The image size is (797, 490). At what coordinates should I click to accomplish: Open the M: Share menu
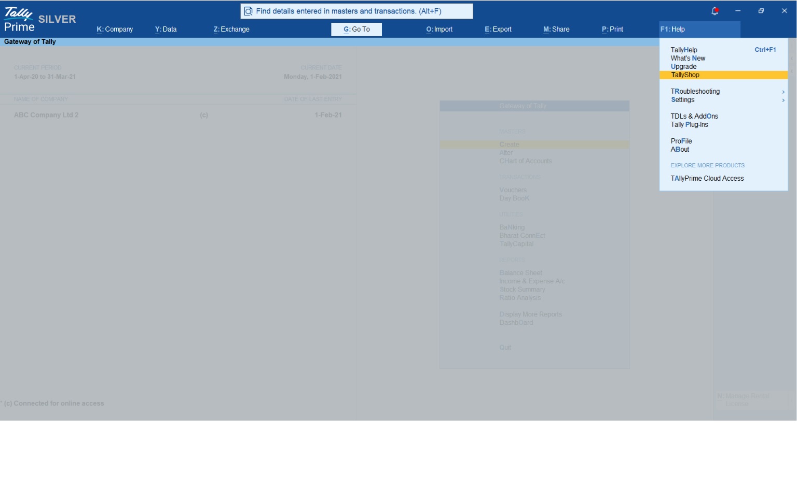pos(556,30)
